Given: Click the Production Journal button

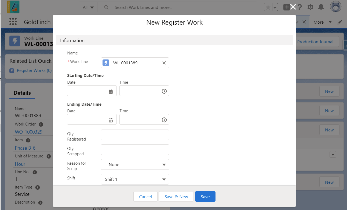Looking at the screenshot, I should point(315,42).
